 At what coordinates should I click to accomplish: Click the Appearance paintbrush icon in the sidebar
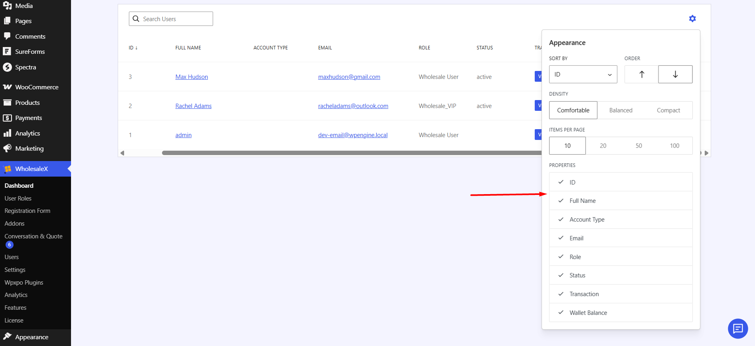click(7, 337)
